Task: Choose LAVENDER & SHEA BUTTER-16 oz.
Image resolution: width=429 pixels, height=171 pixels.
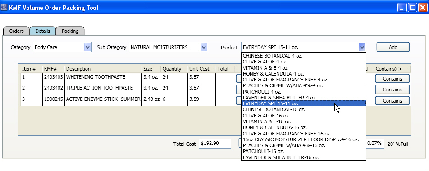Action: [x=303, y=157]
